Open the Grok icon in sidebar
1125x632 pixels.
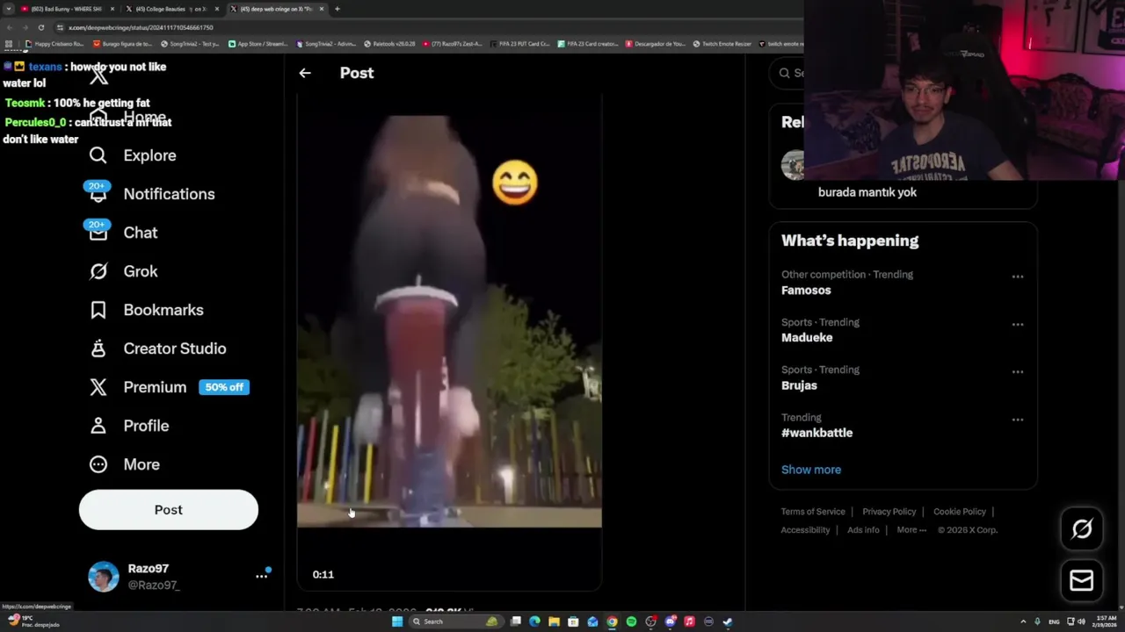[x=98, y=271]
